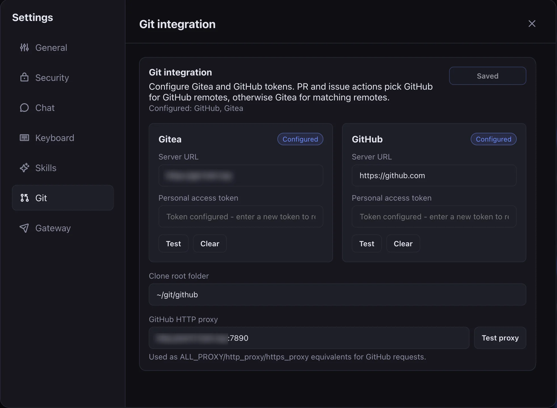Close the settings dialog with X
This screenshot has height=408, width=557.
[532, 24]
